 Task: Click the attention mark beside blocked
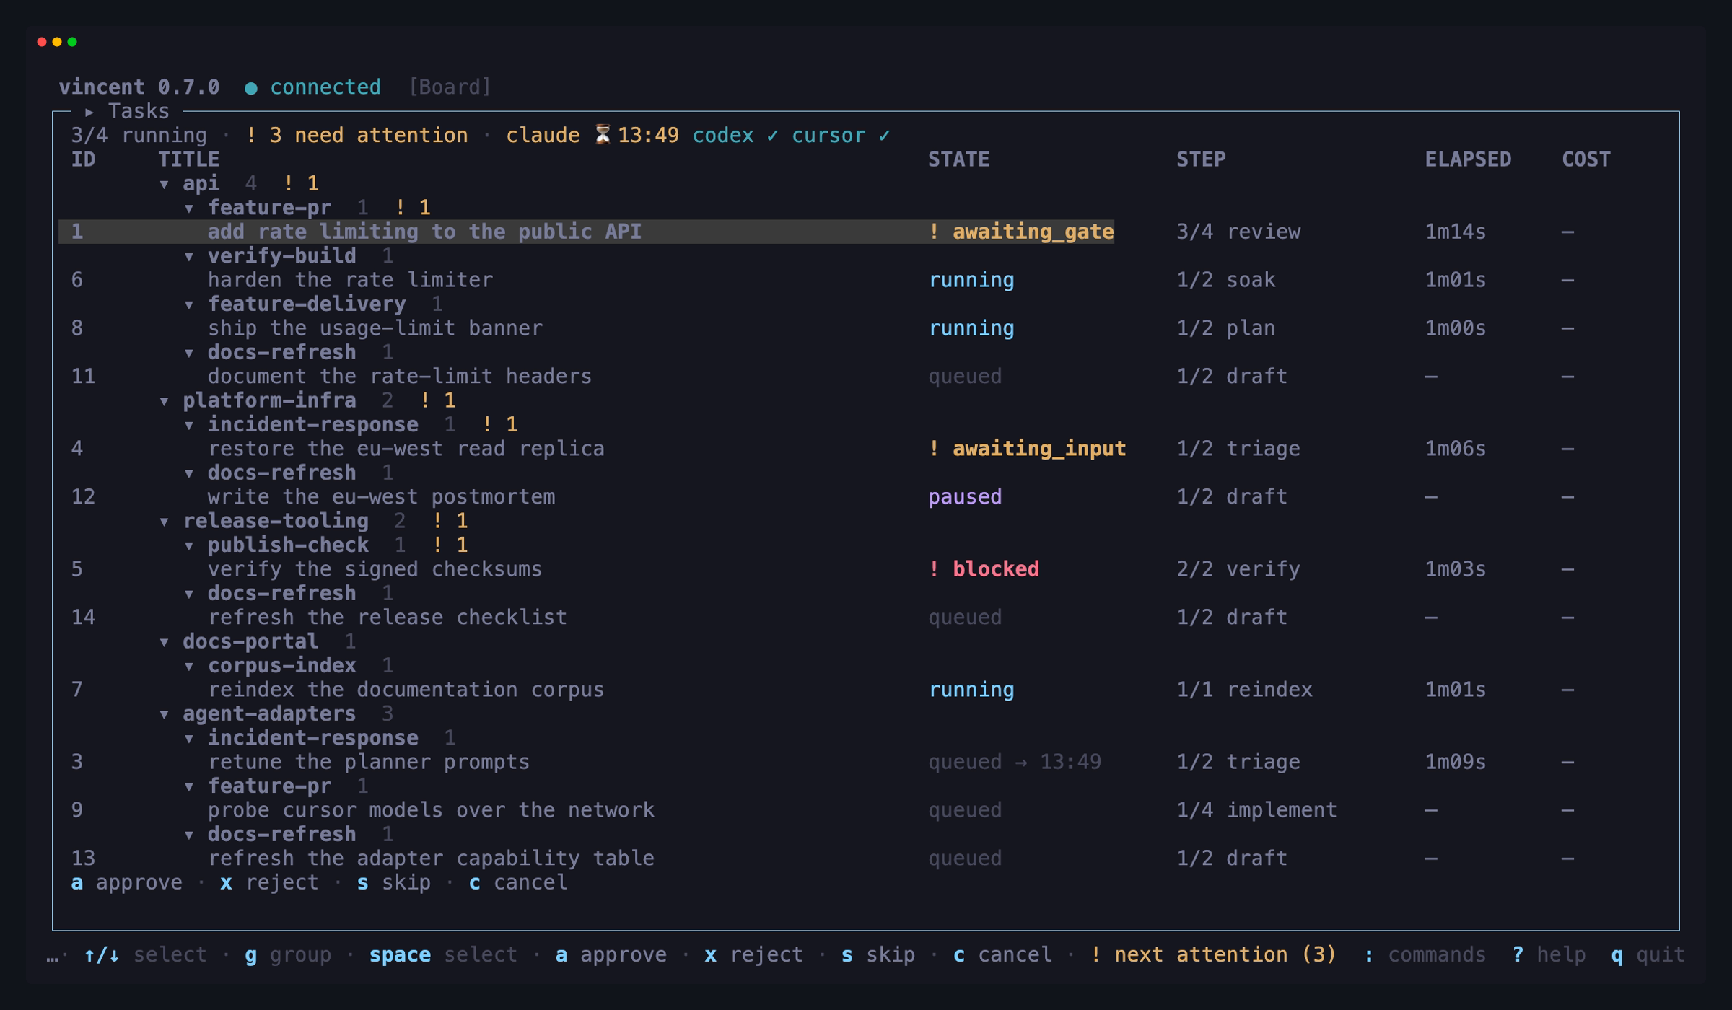[934, 569]
